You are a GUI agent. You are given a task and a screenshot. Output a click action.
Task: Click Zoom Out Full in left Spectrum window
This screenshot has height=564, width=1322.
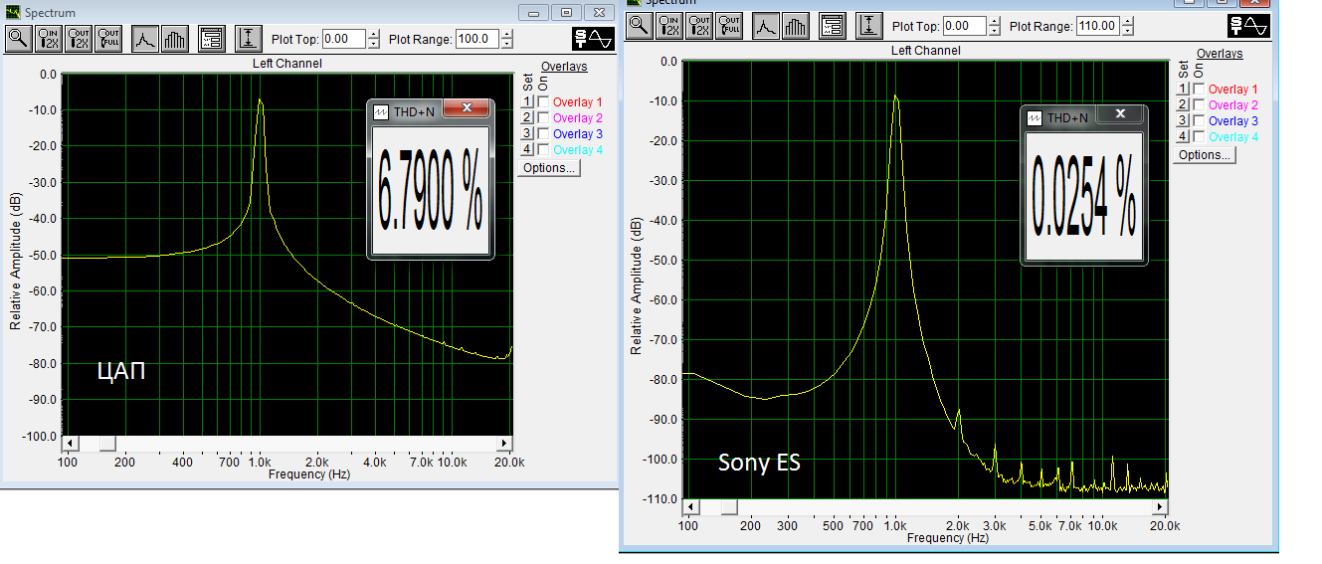coord(108,39)
